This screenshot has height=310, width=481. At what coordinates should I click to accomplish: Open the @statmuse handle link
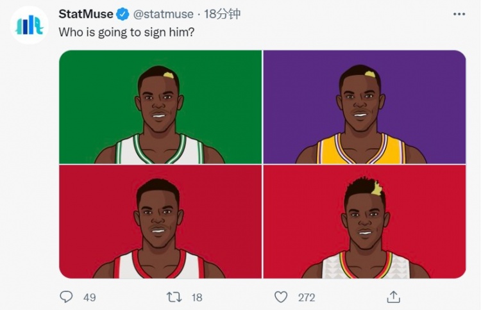tap(163, 14)
